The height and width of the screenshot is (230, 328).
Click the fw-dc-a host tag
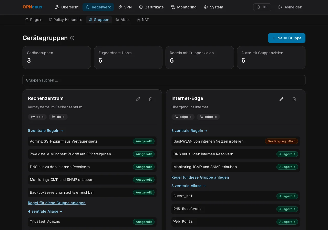pyautogui.click(x=37, y=117)
